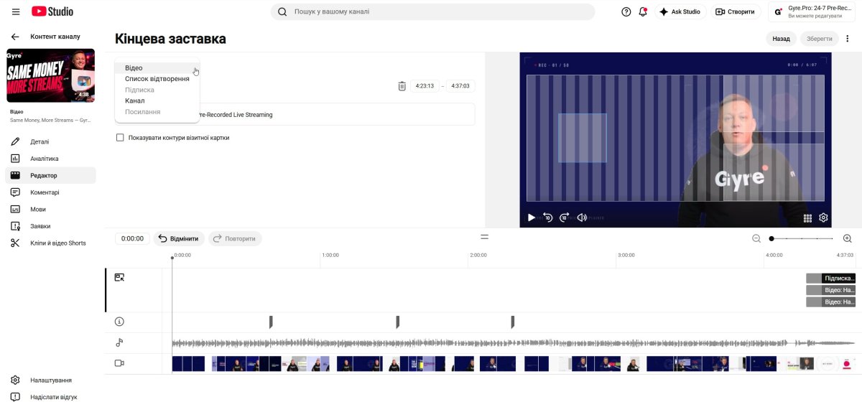The image size is (862, 407).
Task: Open Заявки in the sidebar
Action: click(50, 226)
